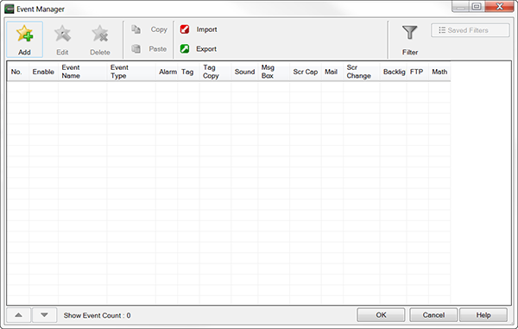Viewport: 518px width, 329px height.
Task: Click the Scr Change column header
Action: point(362,72)
